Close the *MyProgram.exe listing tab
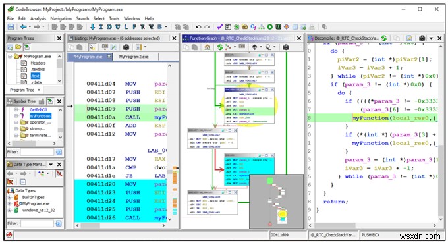 109,57
